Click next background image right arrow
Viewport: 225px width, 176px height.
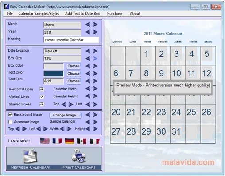[x=95, y=115]
